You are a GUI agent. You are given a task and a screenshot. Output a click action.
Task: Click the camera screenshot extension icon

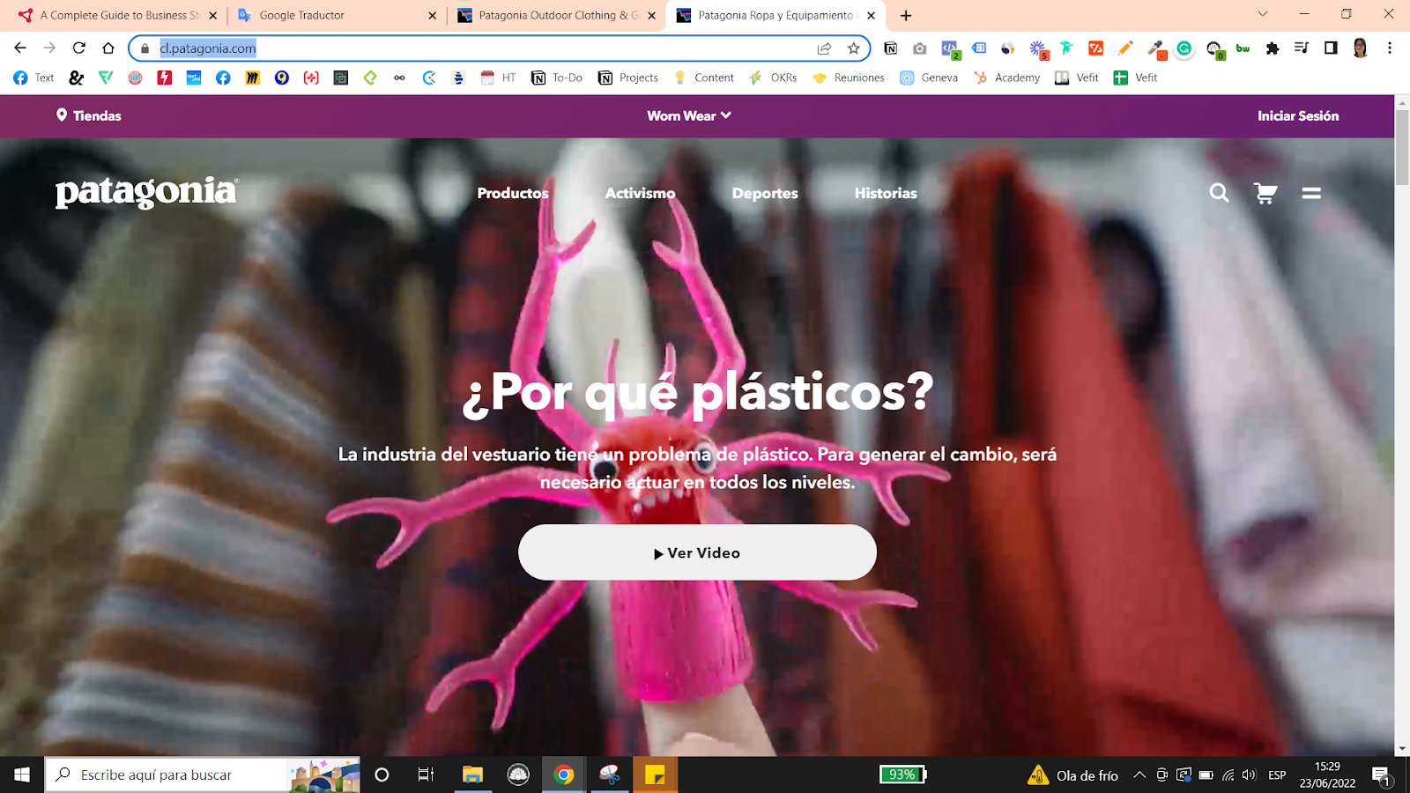[920, 48]
